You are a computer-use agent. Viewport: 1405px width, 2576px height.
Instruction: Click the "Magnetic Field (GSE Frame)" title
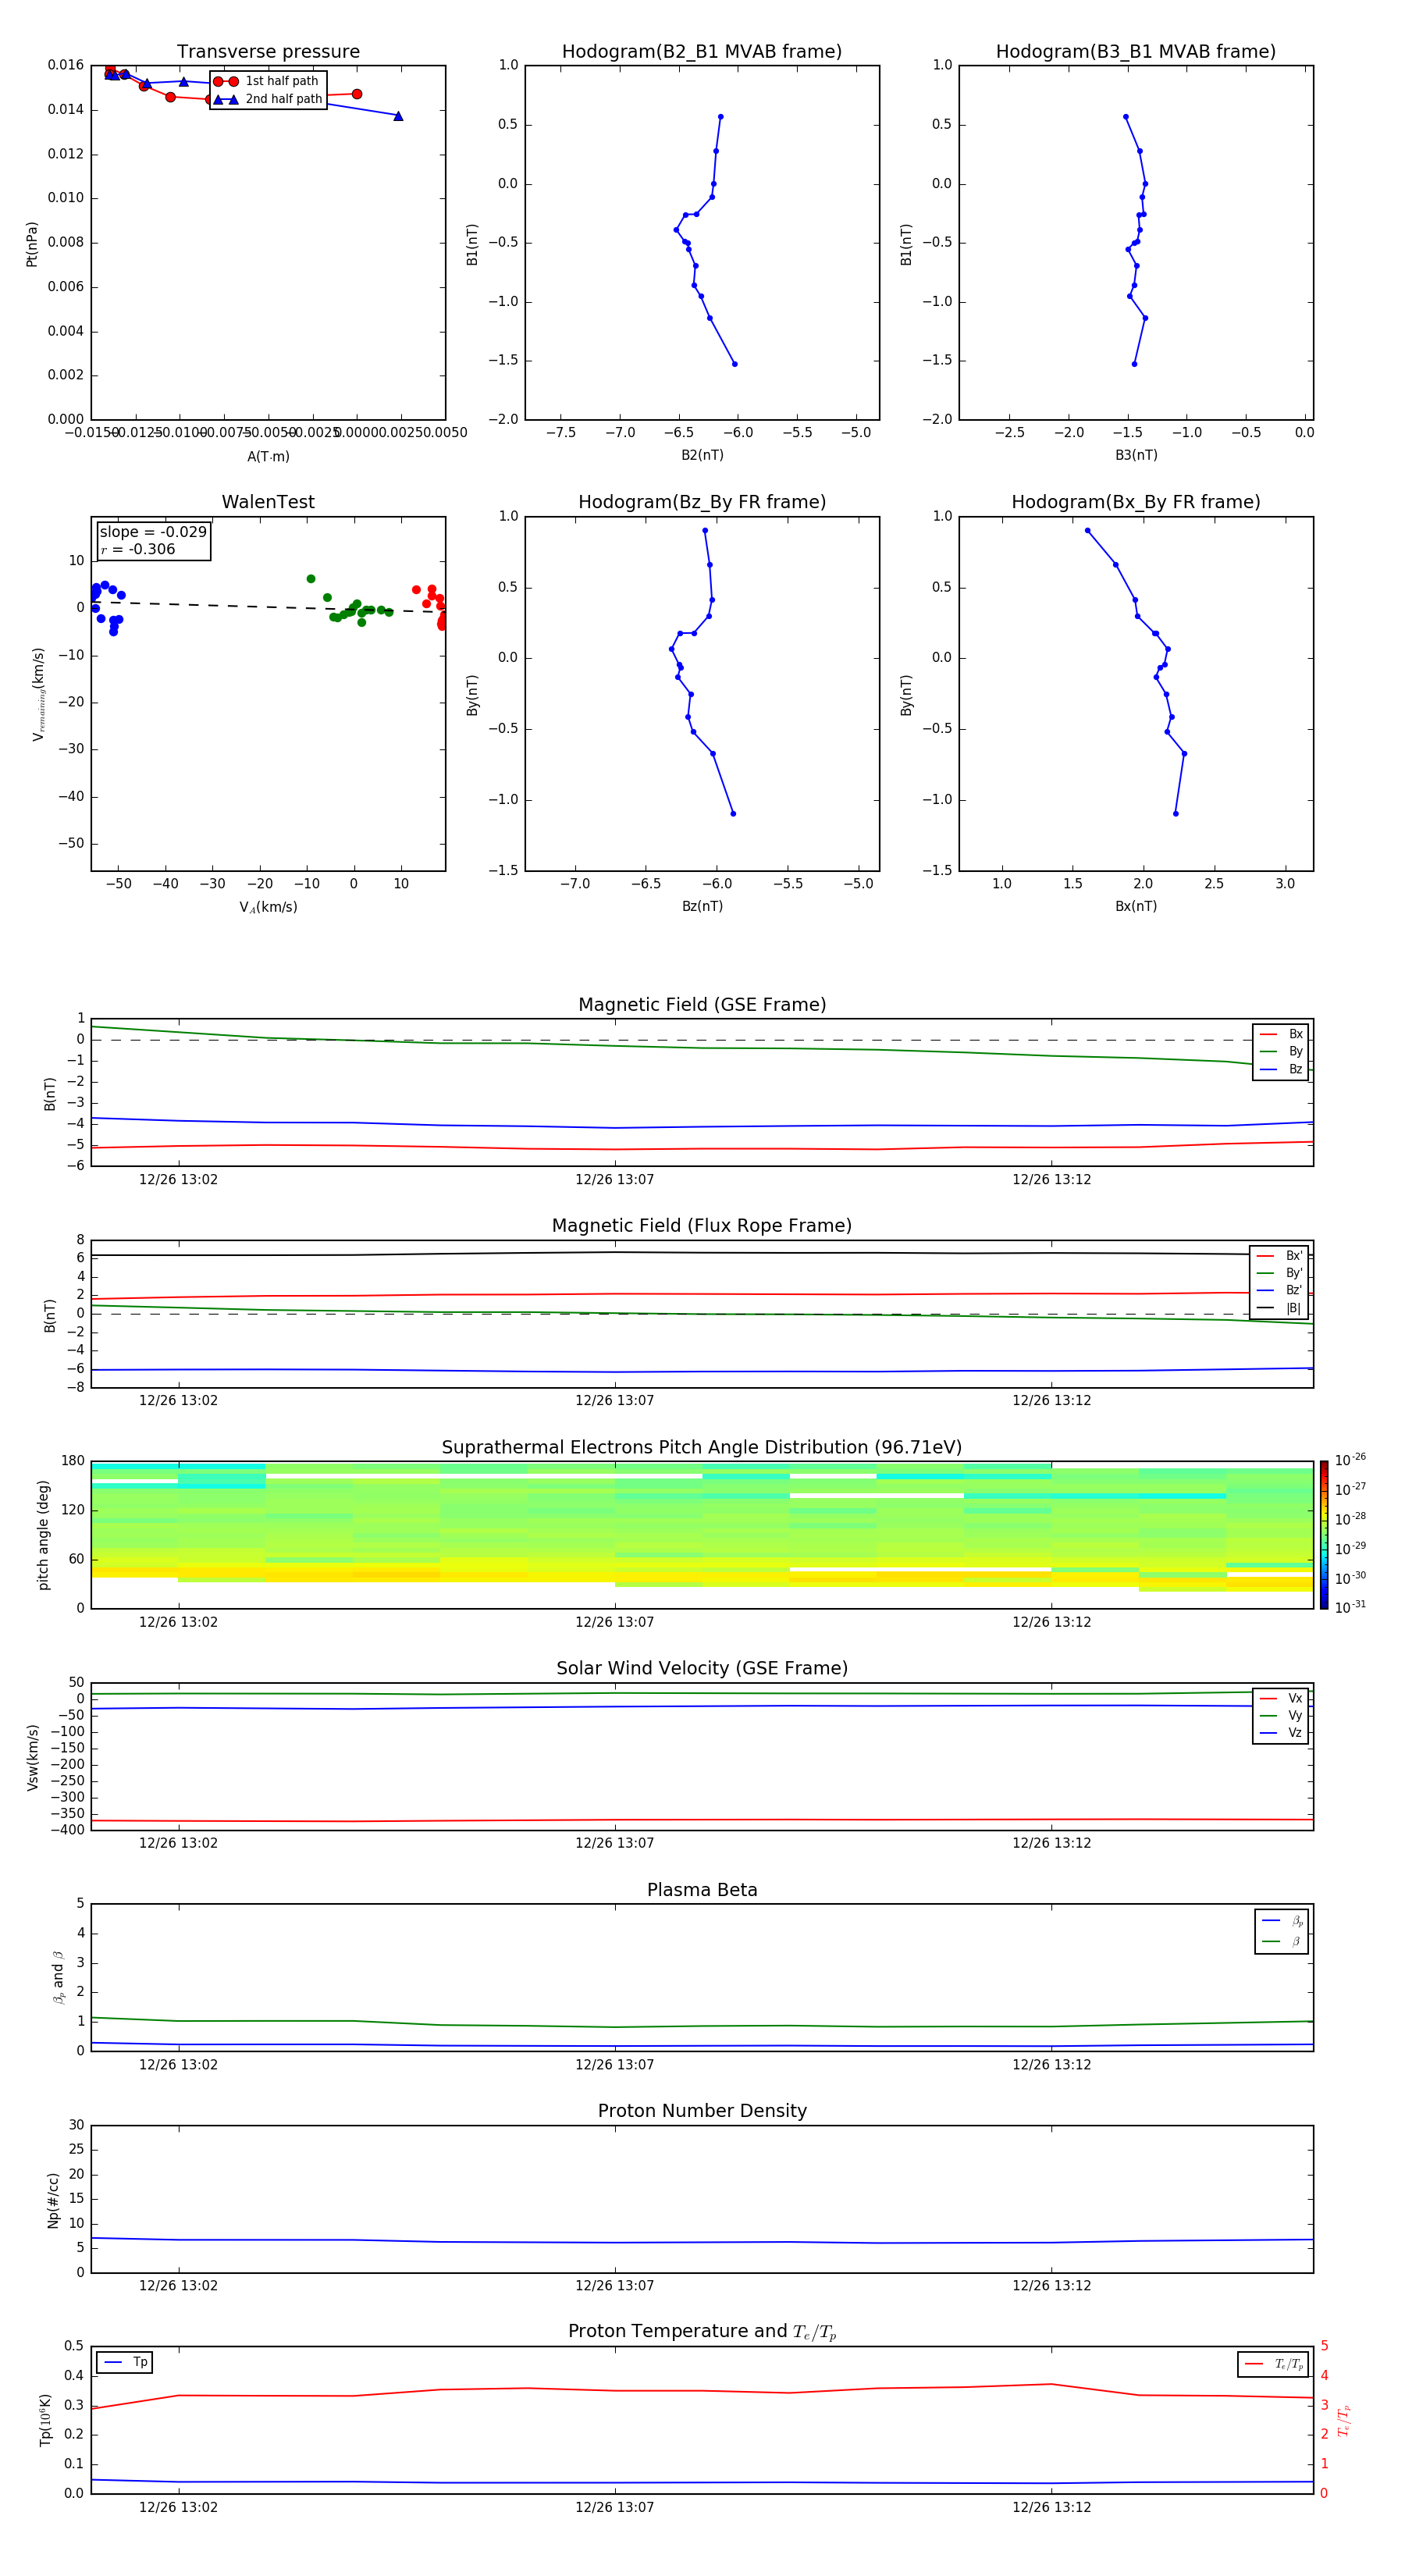click(702, 1005)
